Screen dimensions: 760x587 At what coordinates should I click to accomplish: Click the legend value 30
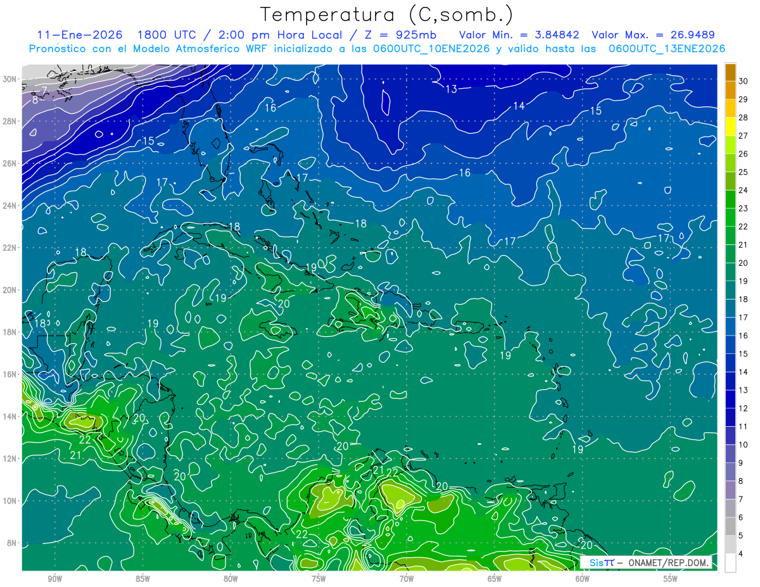(x=744, y=81)
